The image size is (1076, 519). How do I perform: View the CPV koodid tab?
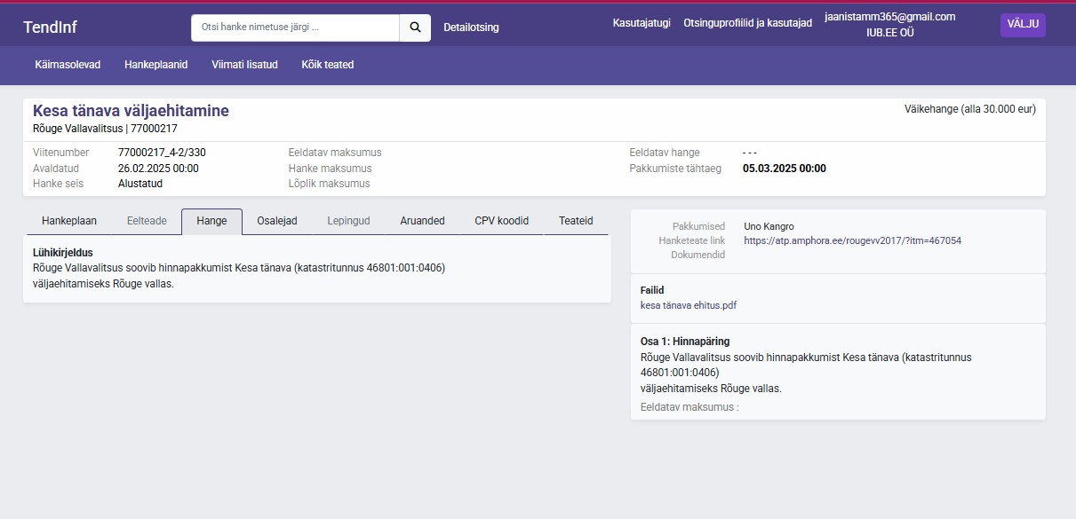(x=501, y=221)
